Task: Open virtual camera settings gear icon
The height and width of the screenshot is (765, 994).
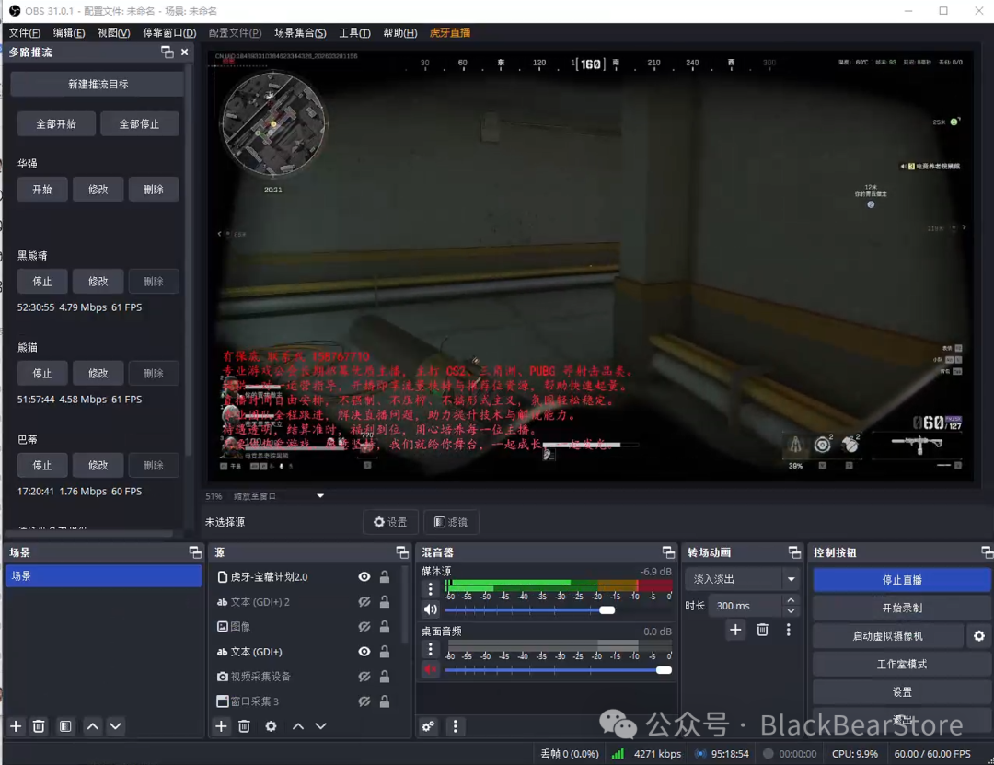Action: click(x=978, y=636)
